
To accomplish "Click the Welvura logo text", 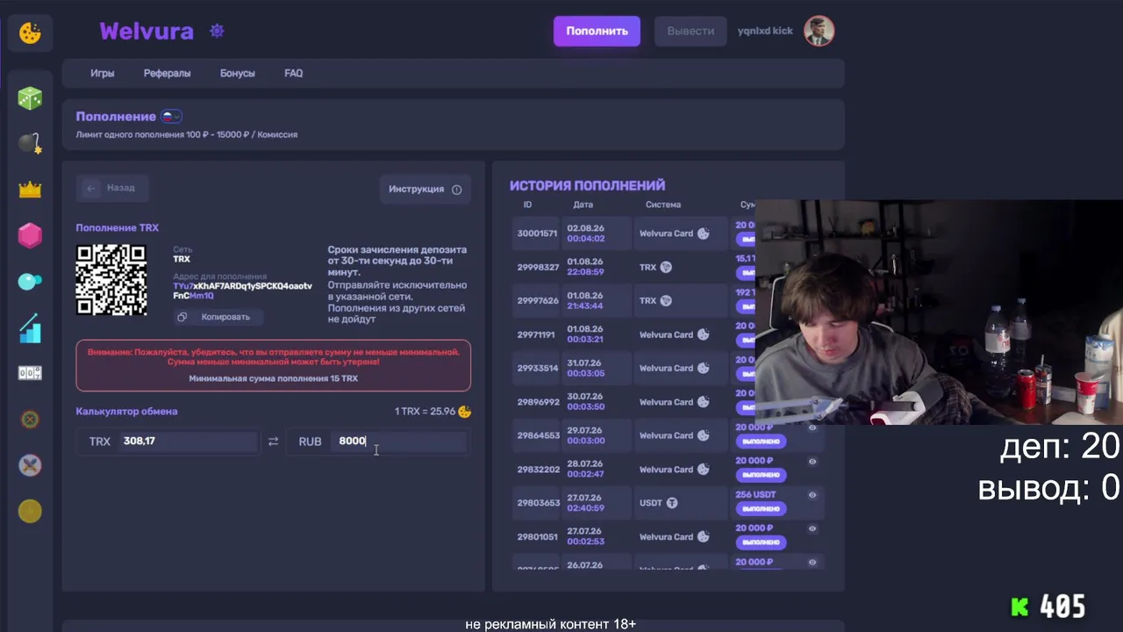I will (x=147, y=31).
